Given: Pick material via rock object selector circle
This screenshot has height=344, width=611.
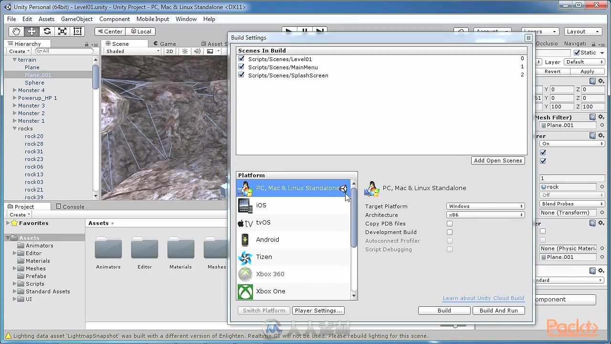Looking at the screenshot, I should click(x=602, y=187).
